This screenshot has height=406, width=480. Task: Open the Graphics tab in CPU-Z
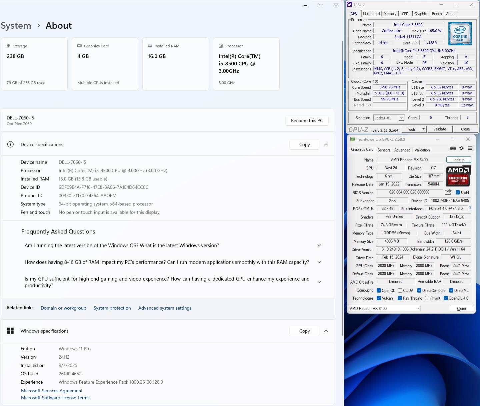(x=421, y=14)
